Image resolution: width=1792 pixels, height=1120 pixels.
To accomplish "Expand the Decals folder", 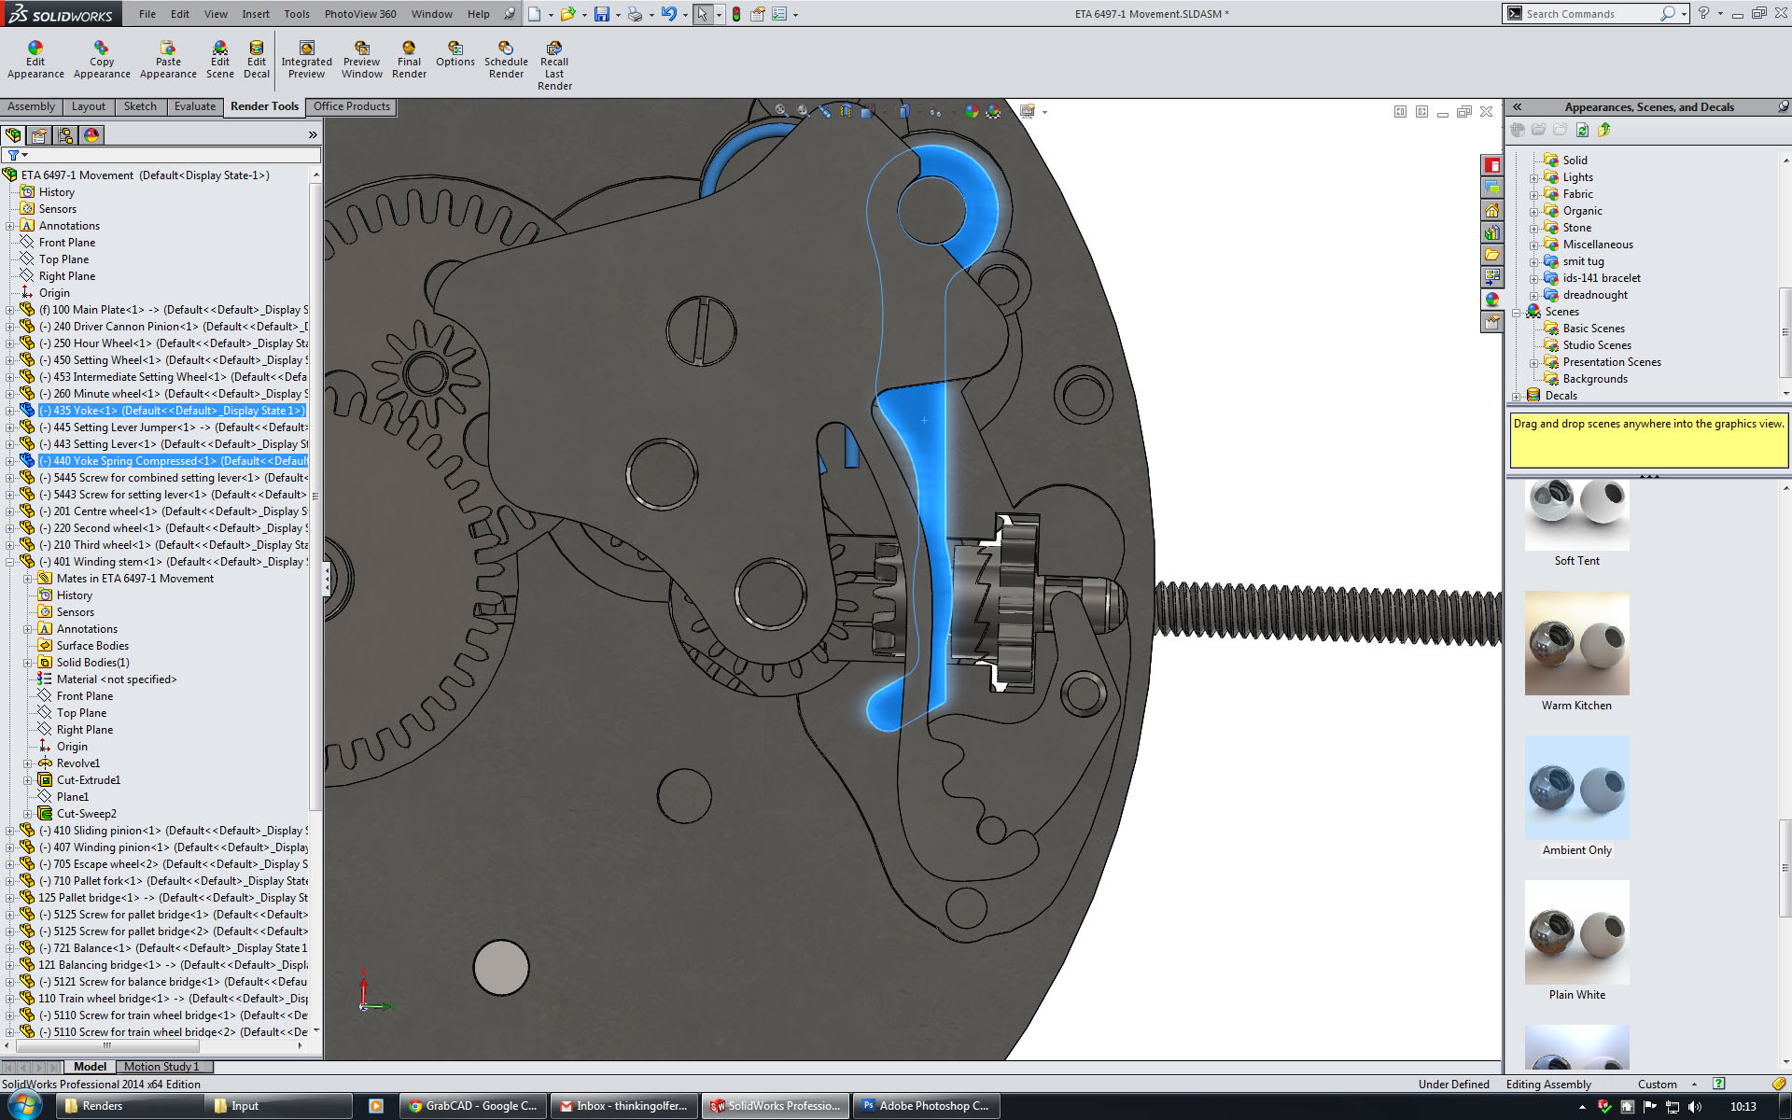I will pyautogui.click(x=1517, y=396).
